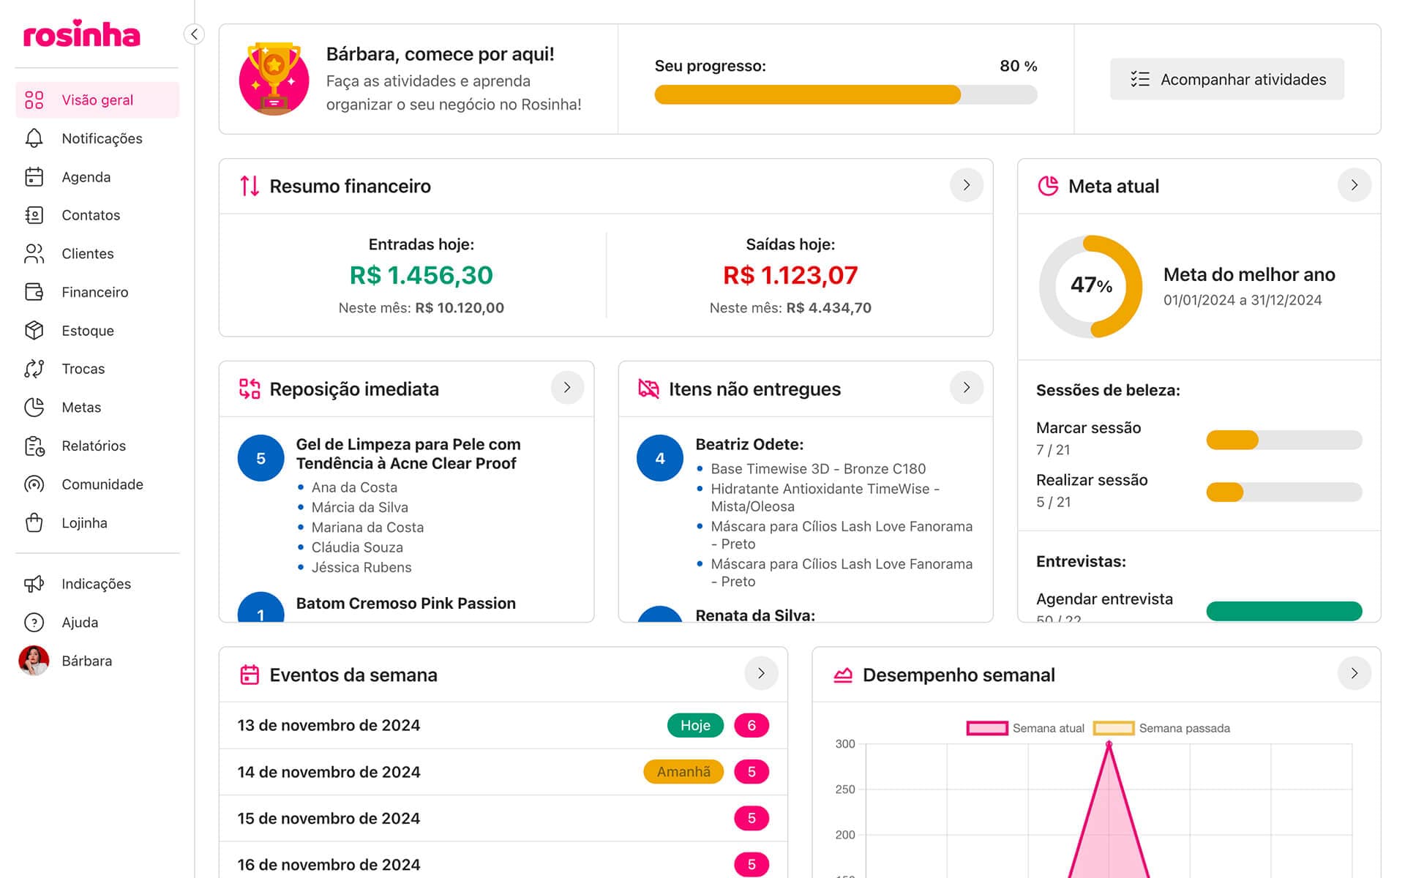Viewport: 1405px width, 878px height.
Task: Open the 13 de novembro de 2024 event row
Action: coord(329,725)
